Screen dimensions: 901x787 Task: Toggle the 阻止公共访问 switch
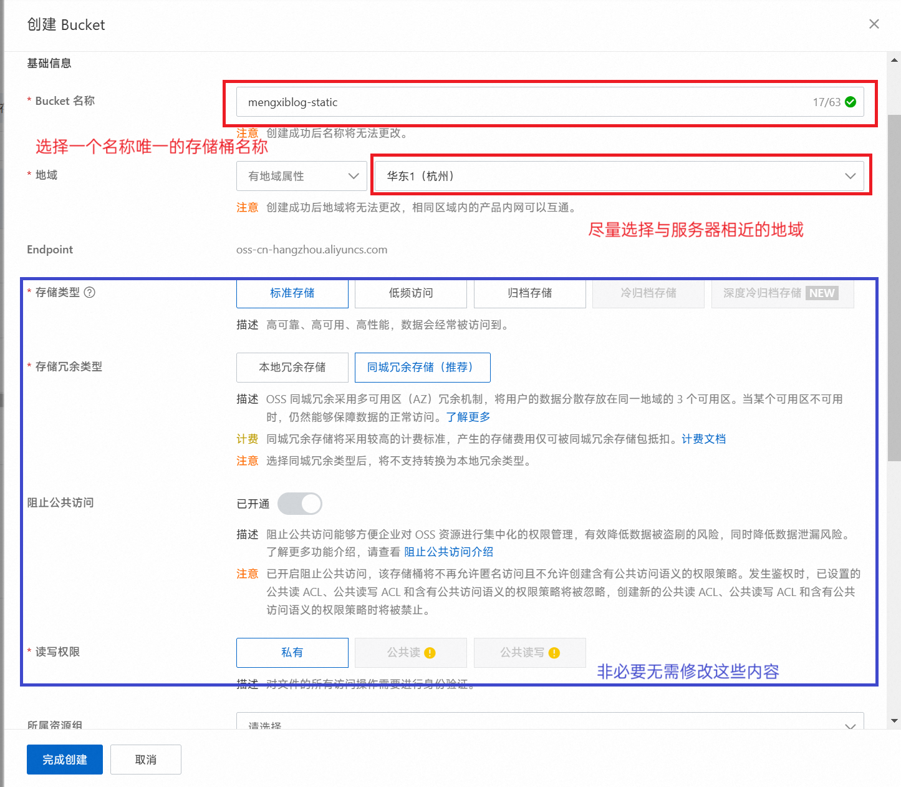(x=300, y=504)
